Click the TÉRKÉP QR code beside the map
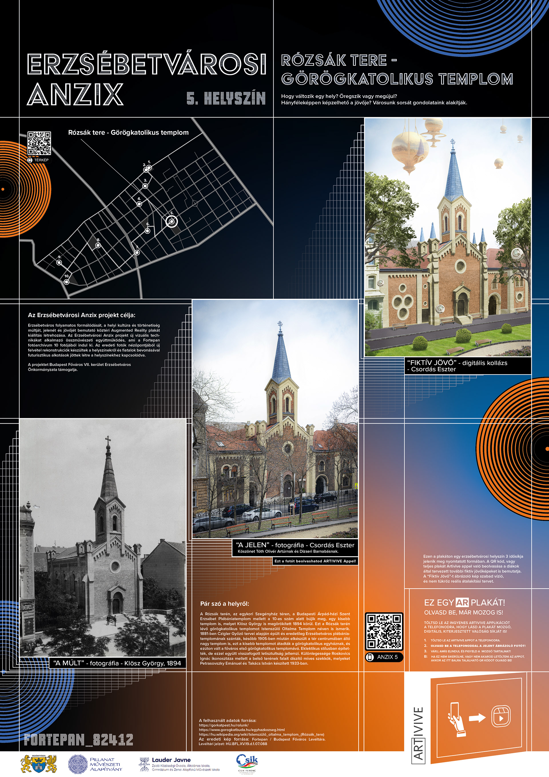 click(39, 143)
